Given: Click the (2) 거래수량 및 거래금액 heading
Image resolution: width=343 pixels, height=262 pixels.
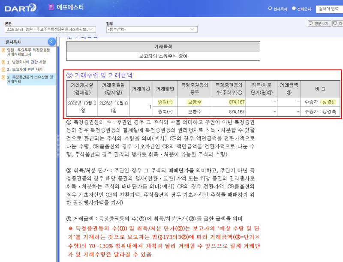Looking at the screenshot, I should coord(99,75).
